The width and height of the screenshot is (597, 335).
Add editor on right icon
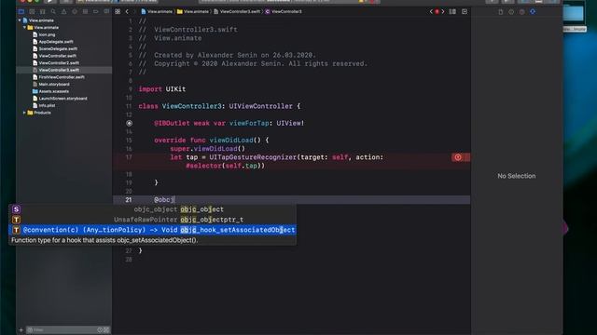465,12
